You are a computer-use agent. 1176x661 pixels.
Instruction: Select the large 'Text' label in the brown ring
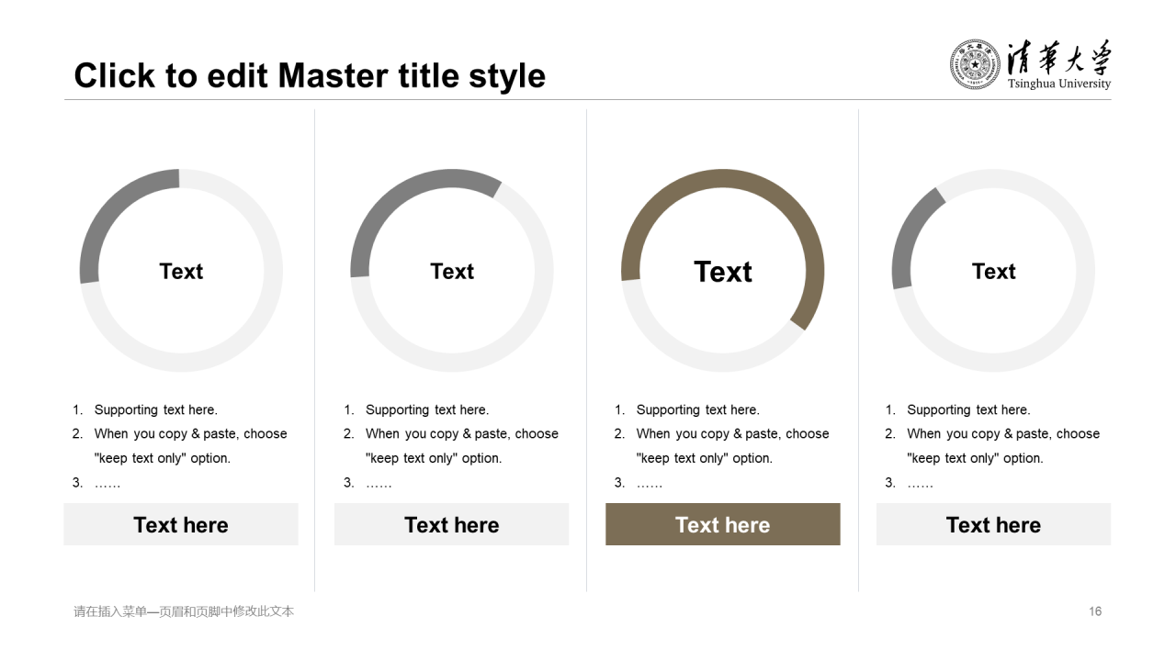[x=723, y=272]
